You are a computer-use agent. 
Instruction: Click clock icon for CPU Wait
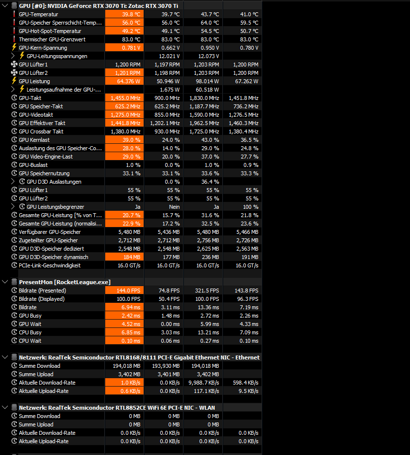[x=14, y=340]
